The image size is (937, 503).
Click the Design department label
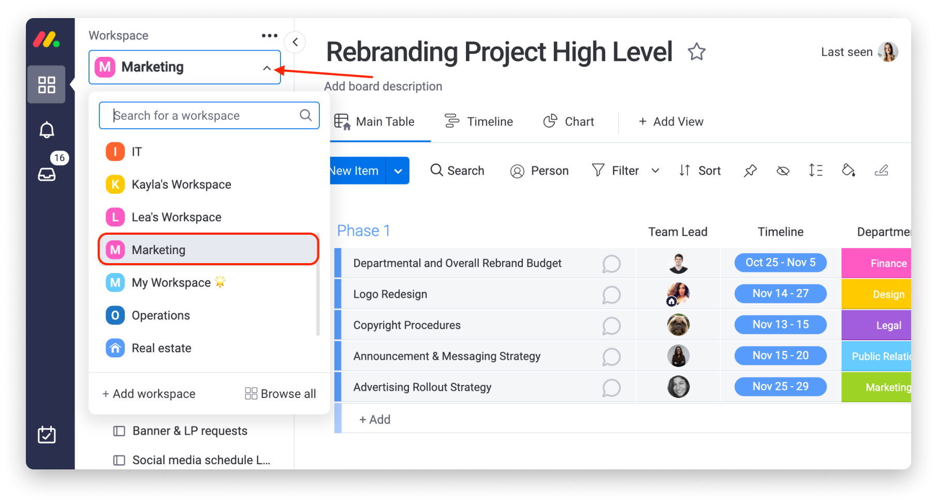tap(876, 294)
